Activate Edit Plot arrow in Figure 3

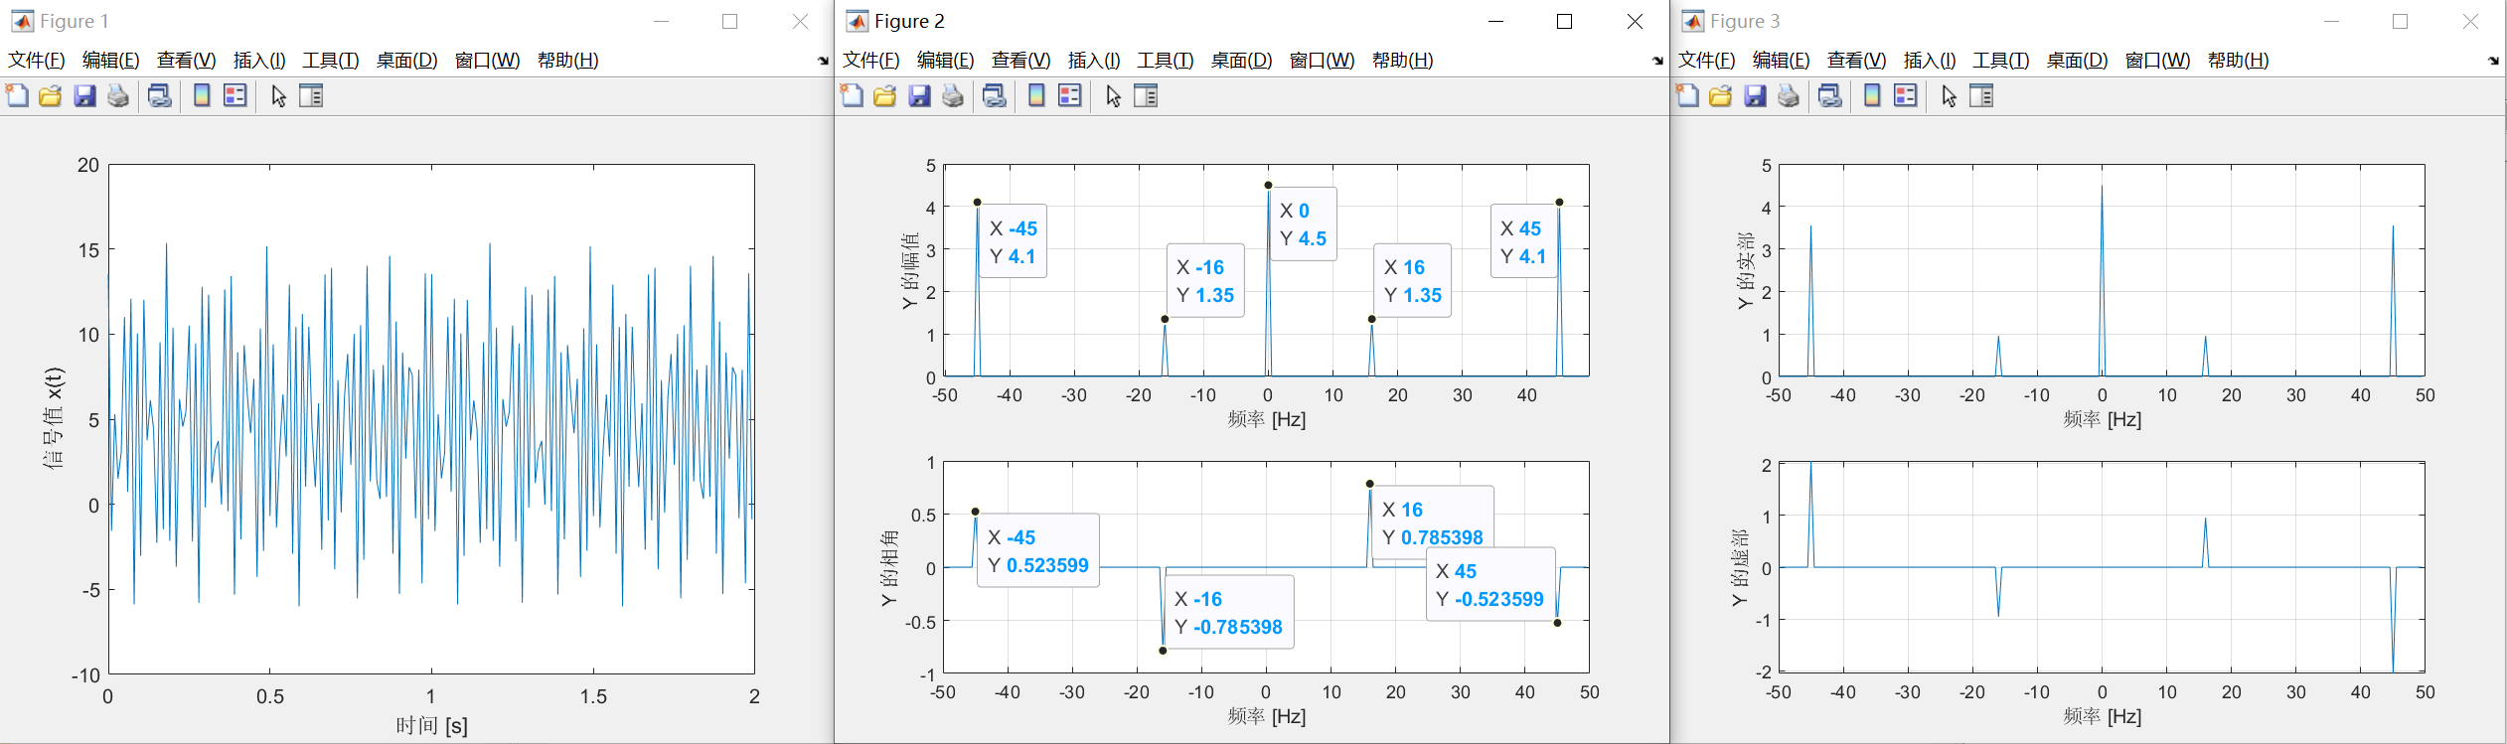(x=1950, y=95)
